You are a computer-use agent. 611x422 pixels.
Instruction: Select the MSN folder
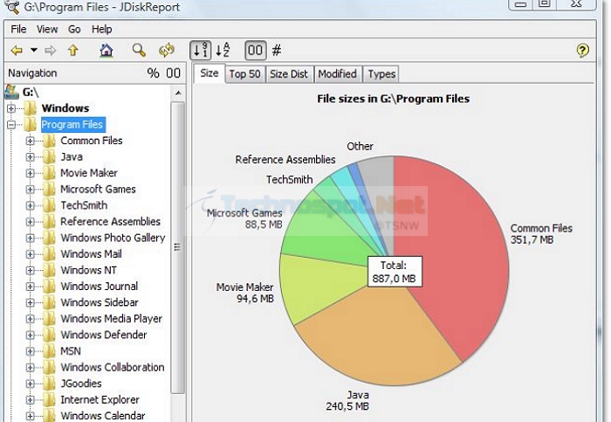tap(71, 351)
